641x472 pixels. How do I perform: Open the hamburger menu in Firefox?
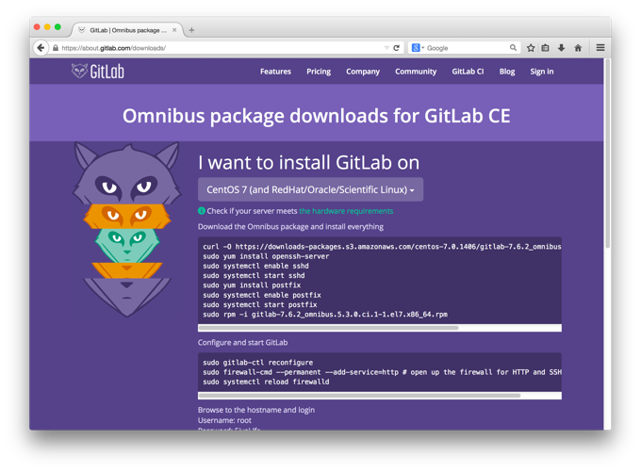tap(600, 48)
